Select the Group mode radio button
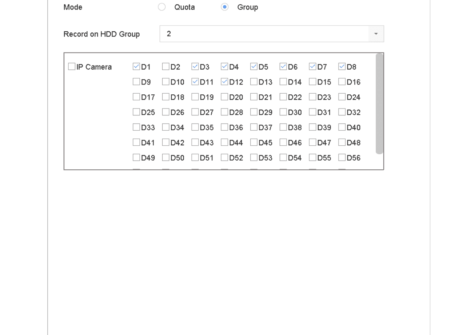 point(225,7)
